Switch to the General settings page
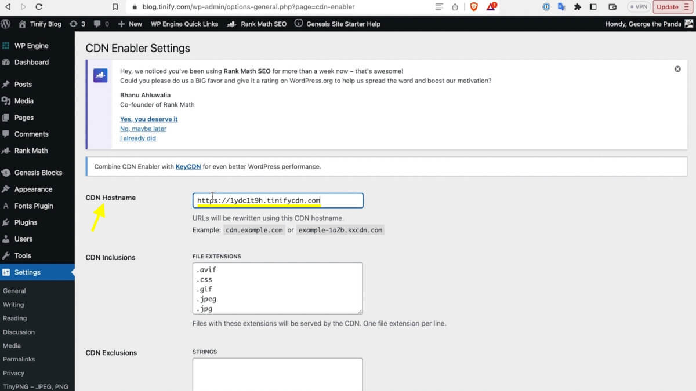This screenshot has width=696, height=391. tap(14, 291)
